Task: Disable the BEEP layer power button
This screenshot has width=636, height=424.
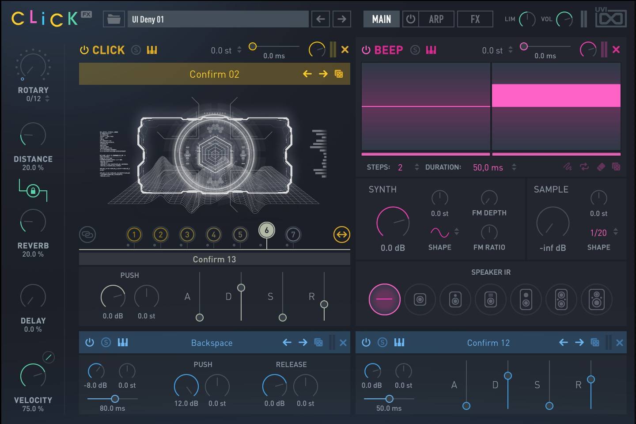Action: click(x=366, y=50)
